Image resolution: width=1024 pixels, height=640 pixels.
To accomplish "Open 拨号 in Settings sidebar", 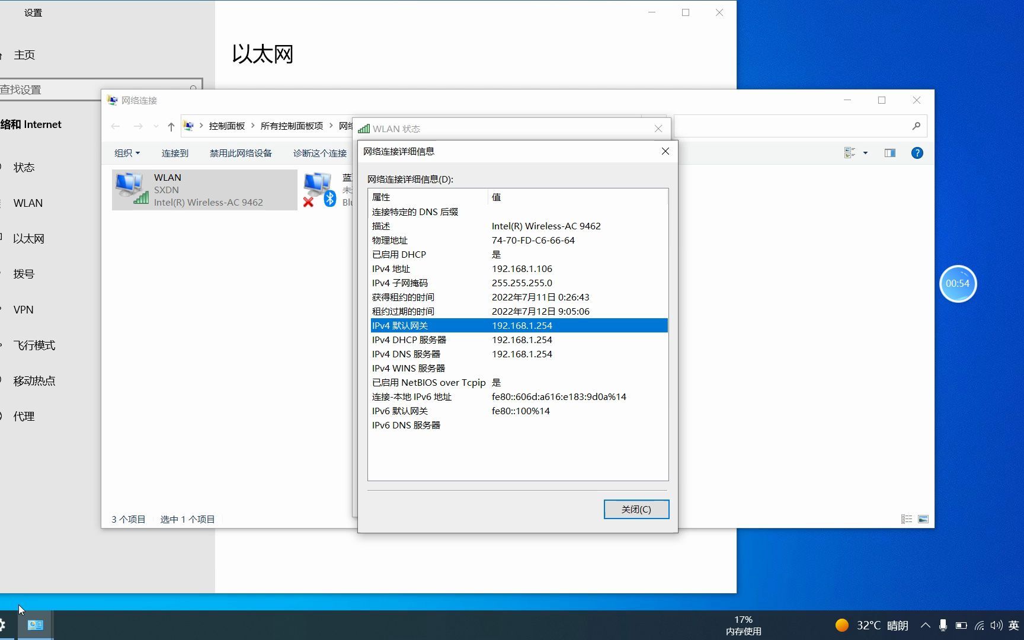I will point(24,274).
